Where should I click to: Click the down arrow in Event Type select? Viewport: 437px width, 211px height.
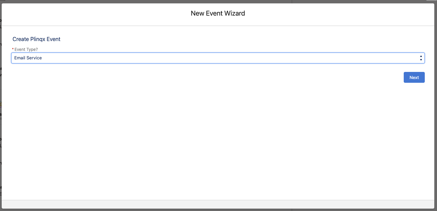coord(421,60)
